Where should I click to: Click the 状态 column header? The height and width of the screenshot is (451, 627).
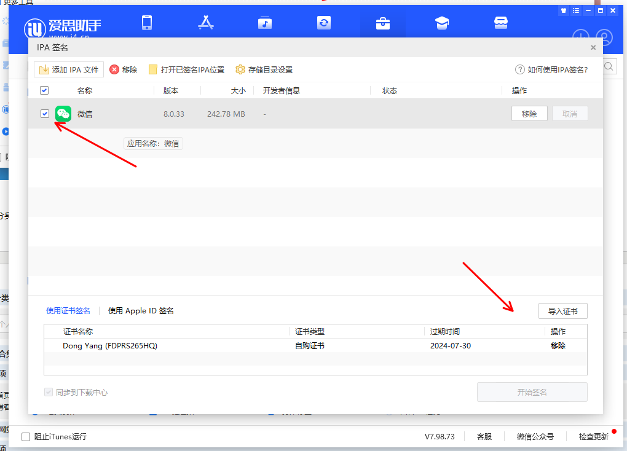pyautogui.click(x=390, y=91)
